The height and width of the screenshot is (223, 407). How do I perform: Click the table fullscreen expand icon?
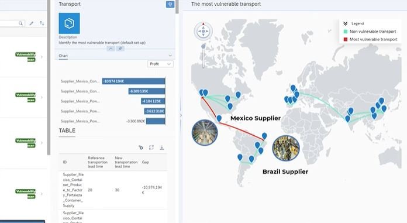(x=151, y=147)
